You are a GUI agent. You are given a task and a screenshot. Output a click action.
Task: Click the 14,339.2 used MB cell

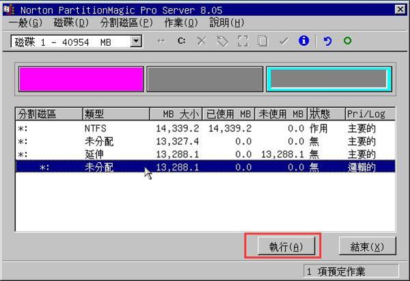point(230,129)
